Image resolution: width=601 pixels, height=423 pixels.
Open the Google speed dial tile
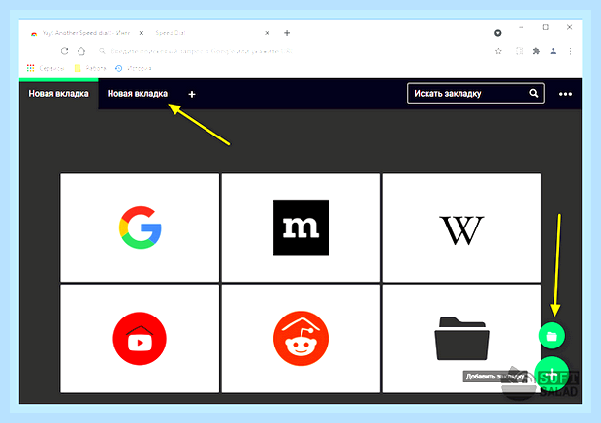point(140,227)
